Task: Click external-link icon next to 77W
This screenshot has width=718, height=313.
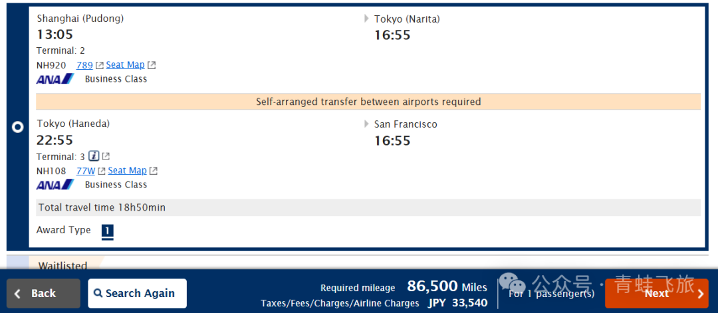Action: point(102,171)
